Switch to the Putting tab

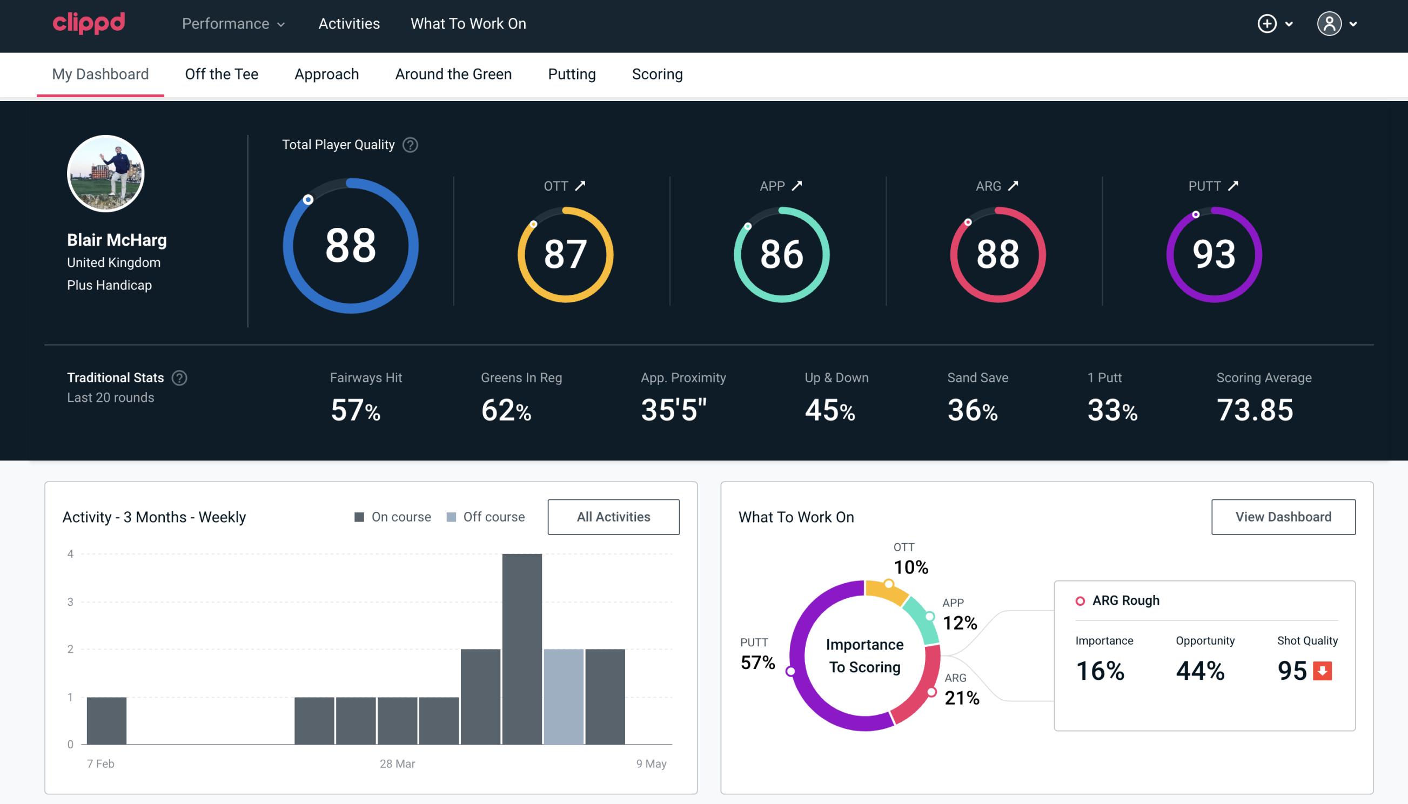coord(571,73)
